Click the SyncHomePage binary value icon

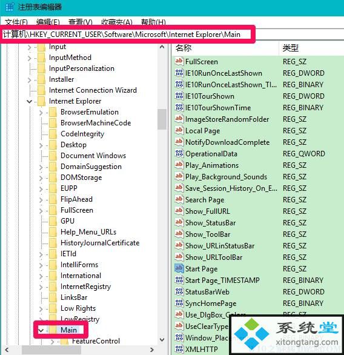tap(179, 303)
